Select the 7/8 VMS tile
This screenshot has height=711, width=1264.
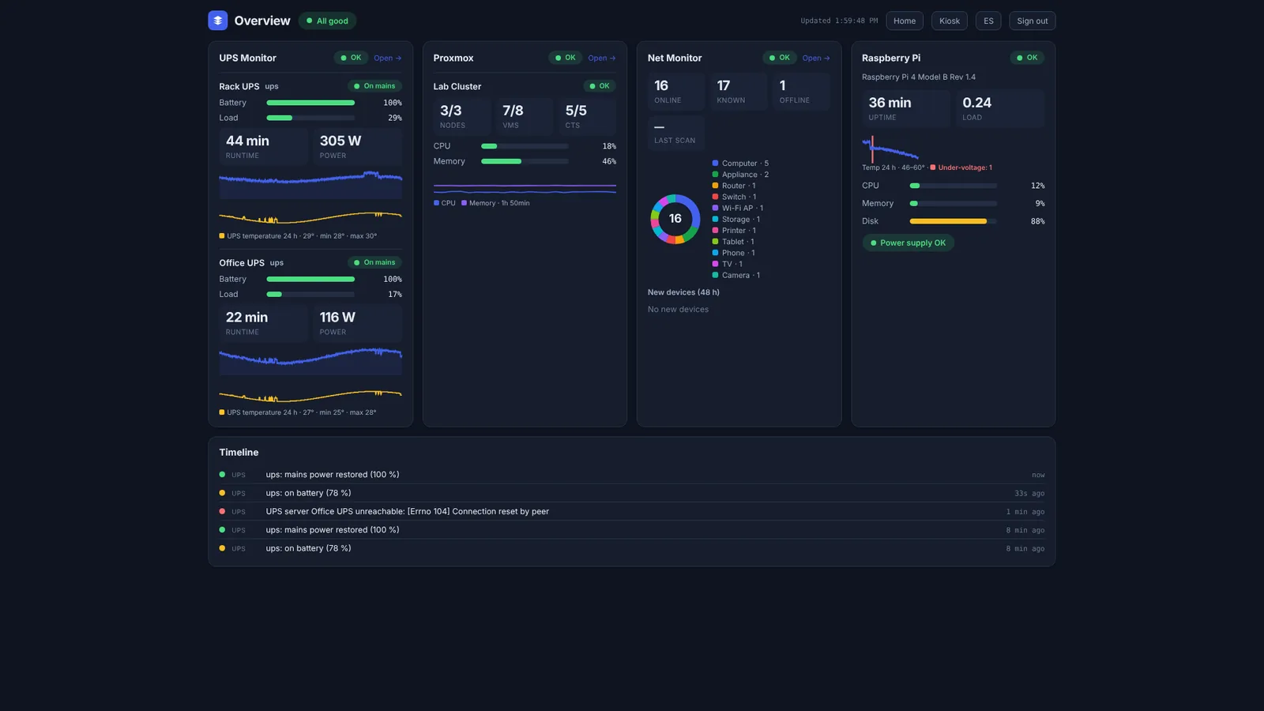coord(525,116)
